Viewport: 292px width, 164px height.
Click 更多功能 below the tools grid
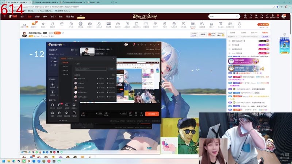pos(63,121)
